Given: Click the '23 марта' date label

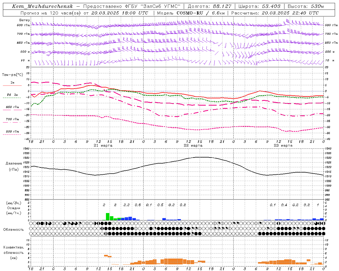Looking at the screenshot, I should coord(283,146).
